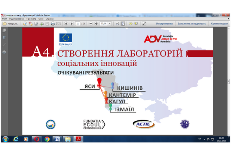
Task: Switch to Word document in taskbar
Action: (x=57, y=139)
